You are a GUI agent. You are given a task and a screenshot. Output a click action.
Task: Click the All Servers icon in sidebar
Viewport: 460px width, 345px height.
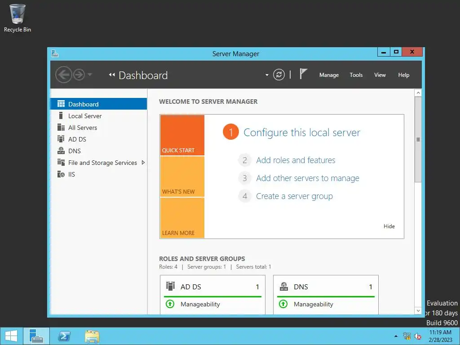click(x=61, y=127)
